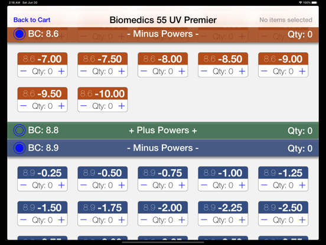Subtract one from 8.6 -9.50 quantity
This screenshot has height=245, width=326.
(24, 106)
